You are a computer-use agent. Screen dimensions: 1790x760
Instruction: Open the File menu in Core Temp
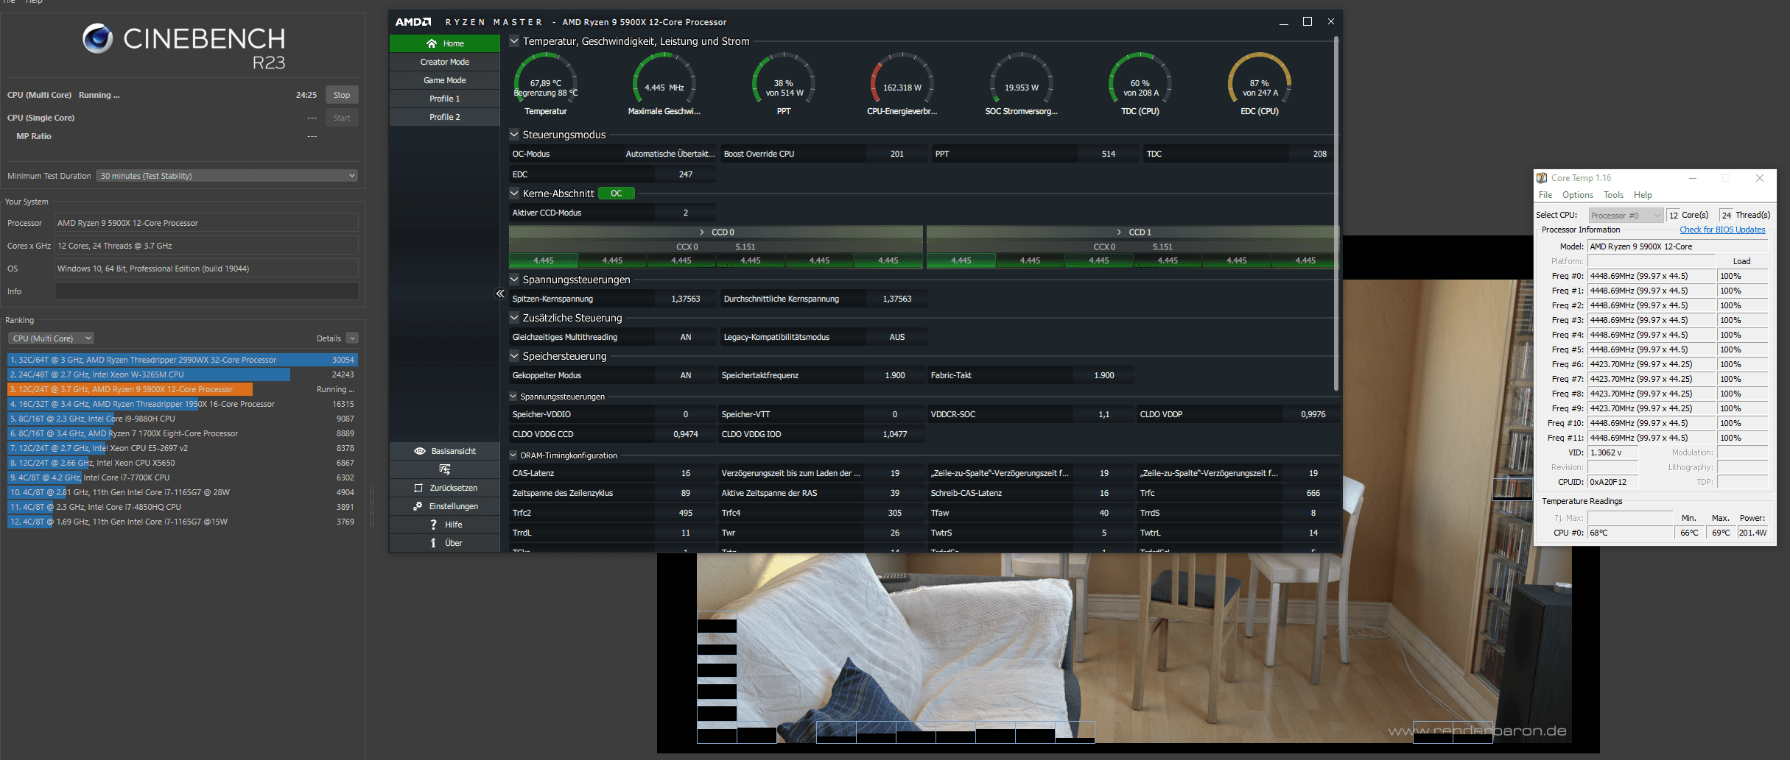coord(1545,195)
